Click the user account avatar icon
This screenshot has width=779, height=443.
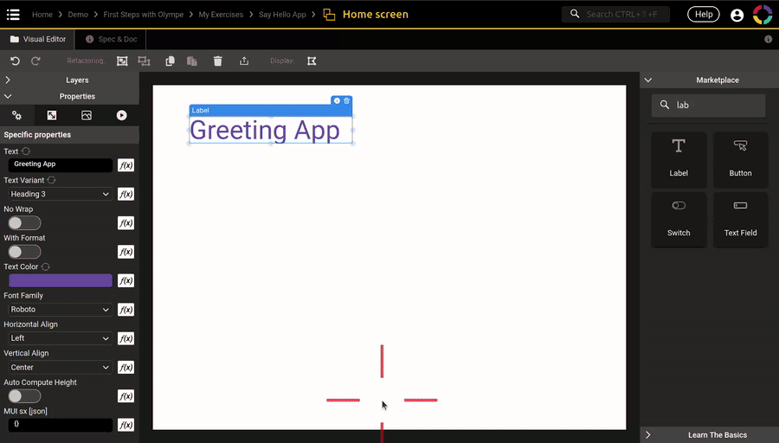coord(737,15)
